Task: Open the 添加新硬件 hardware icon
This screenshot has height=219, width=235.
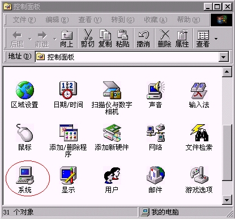Action: (x=112, y=133)
